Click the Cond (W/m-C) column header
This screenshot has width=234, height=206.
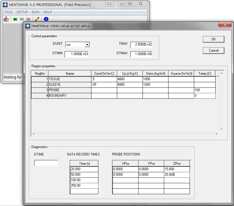tap(104, 74)
